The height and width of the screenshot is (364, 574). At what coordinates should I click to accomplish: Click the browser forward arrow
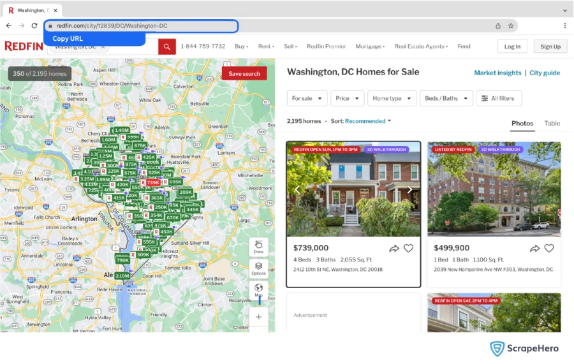click(x=22, y=25)
